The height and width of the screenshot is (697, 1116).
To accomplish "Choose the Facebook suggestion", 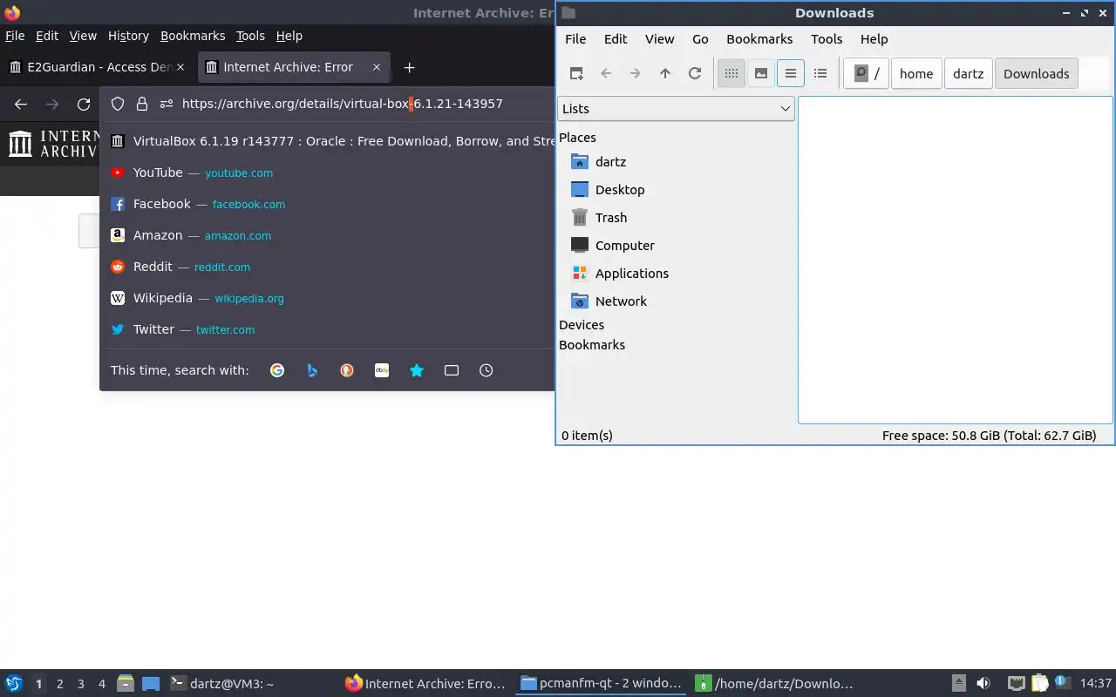I will [328, 204].
